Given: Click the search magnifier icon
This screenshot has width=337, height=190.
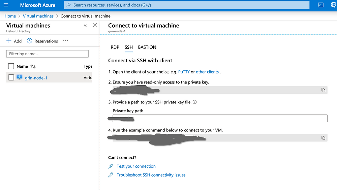Looking at the screenshot, I should 68,5.
